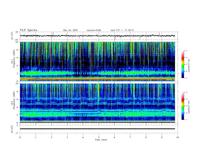Click time axis tick label "0"
Image resolution: width=200 pixels, height=154 pixels.
click(20, 137)
